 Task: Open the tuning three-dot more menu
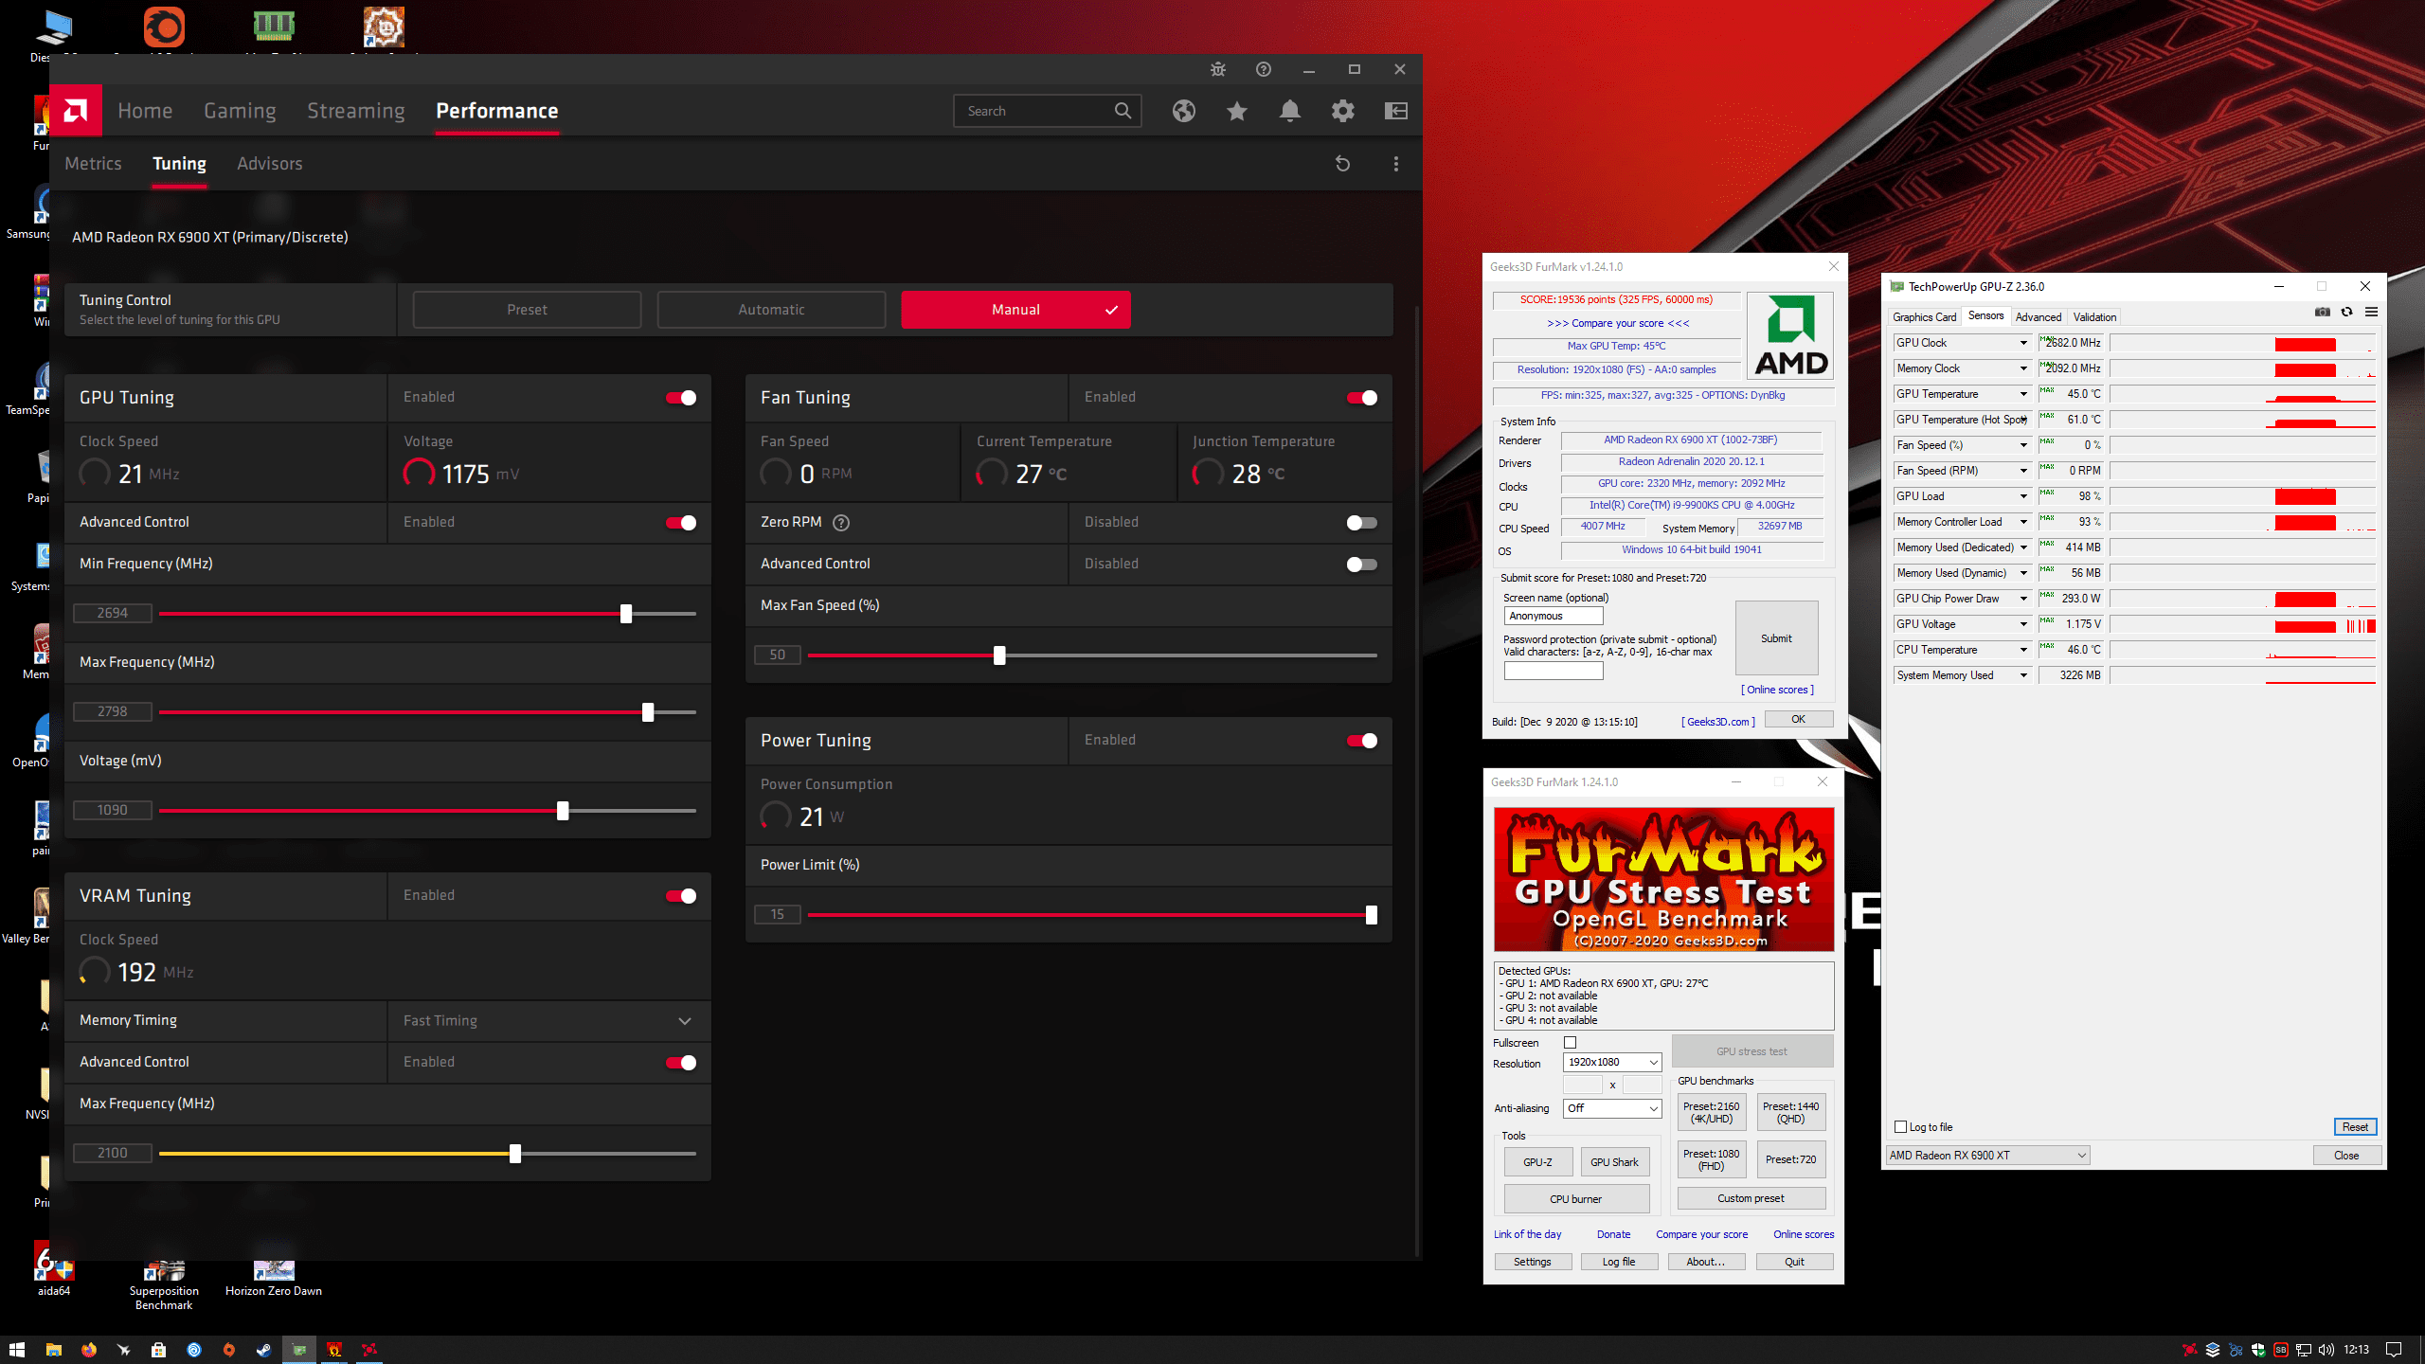click(1396, 164)
